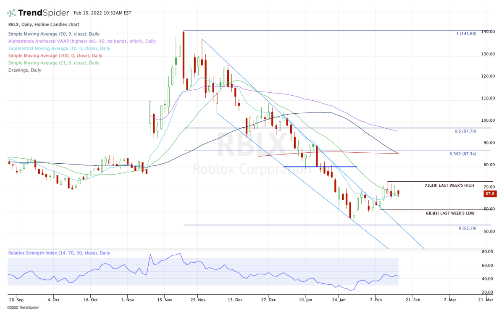Click the '4. Oct' date axis label
504x311 pixels.
54,301
